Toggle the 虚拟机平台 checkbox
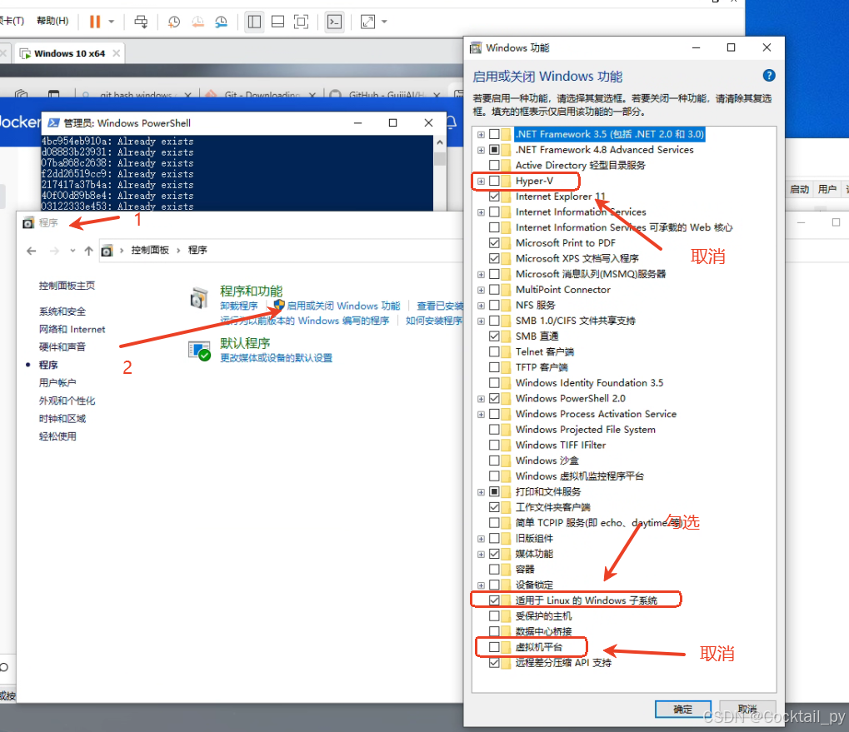Viewport: 849px width, 732px height. [494, 647]
